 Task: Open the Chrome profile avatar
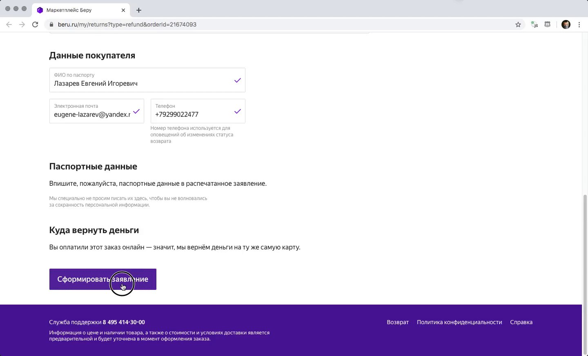click(566, 24)
